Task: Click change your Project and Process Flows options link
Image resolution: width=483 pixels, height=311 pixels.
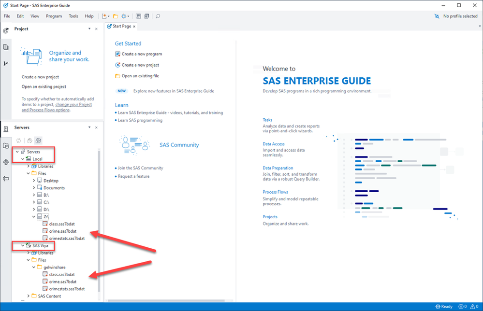Action: point(57,107)
